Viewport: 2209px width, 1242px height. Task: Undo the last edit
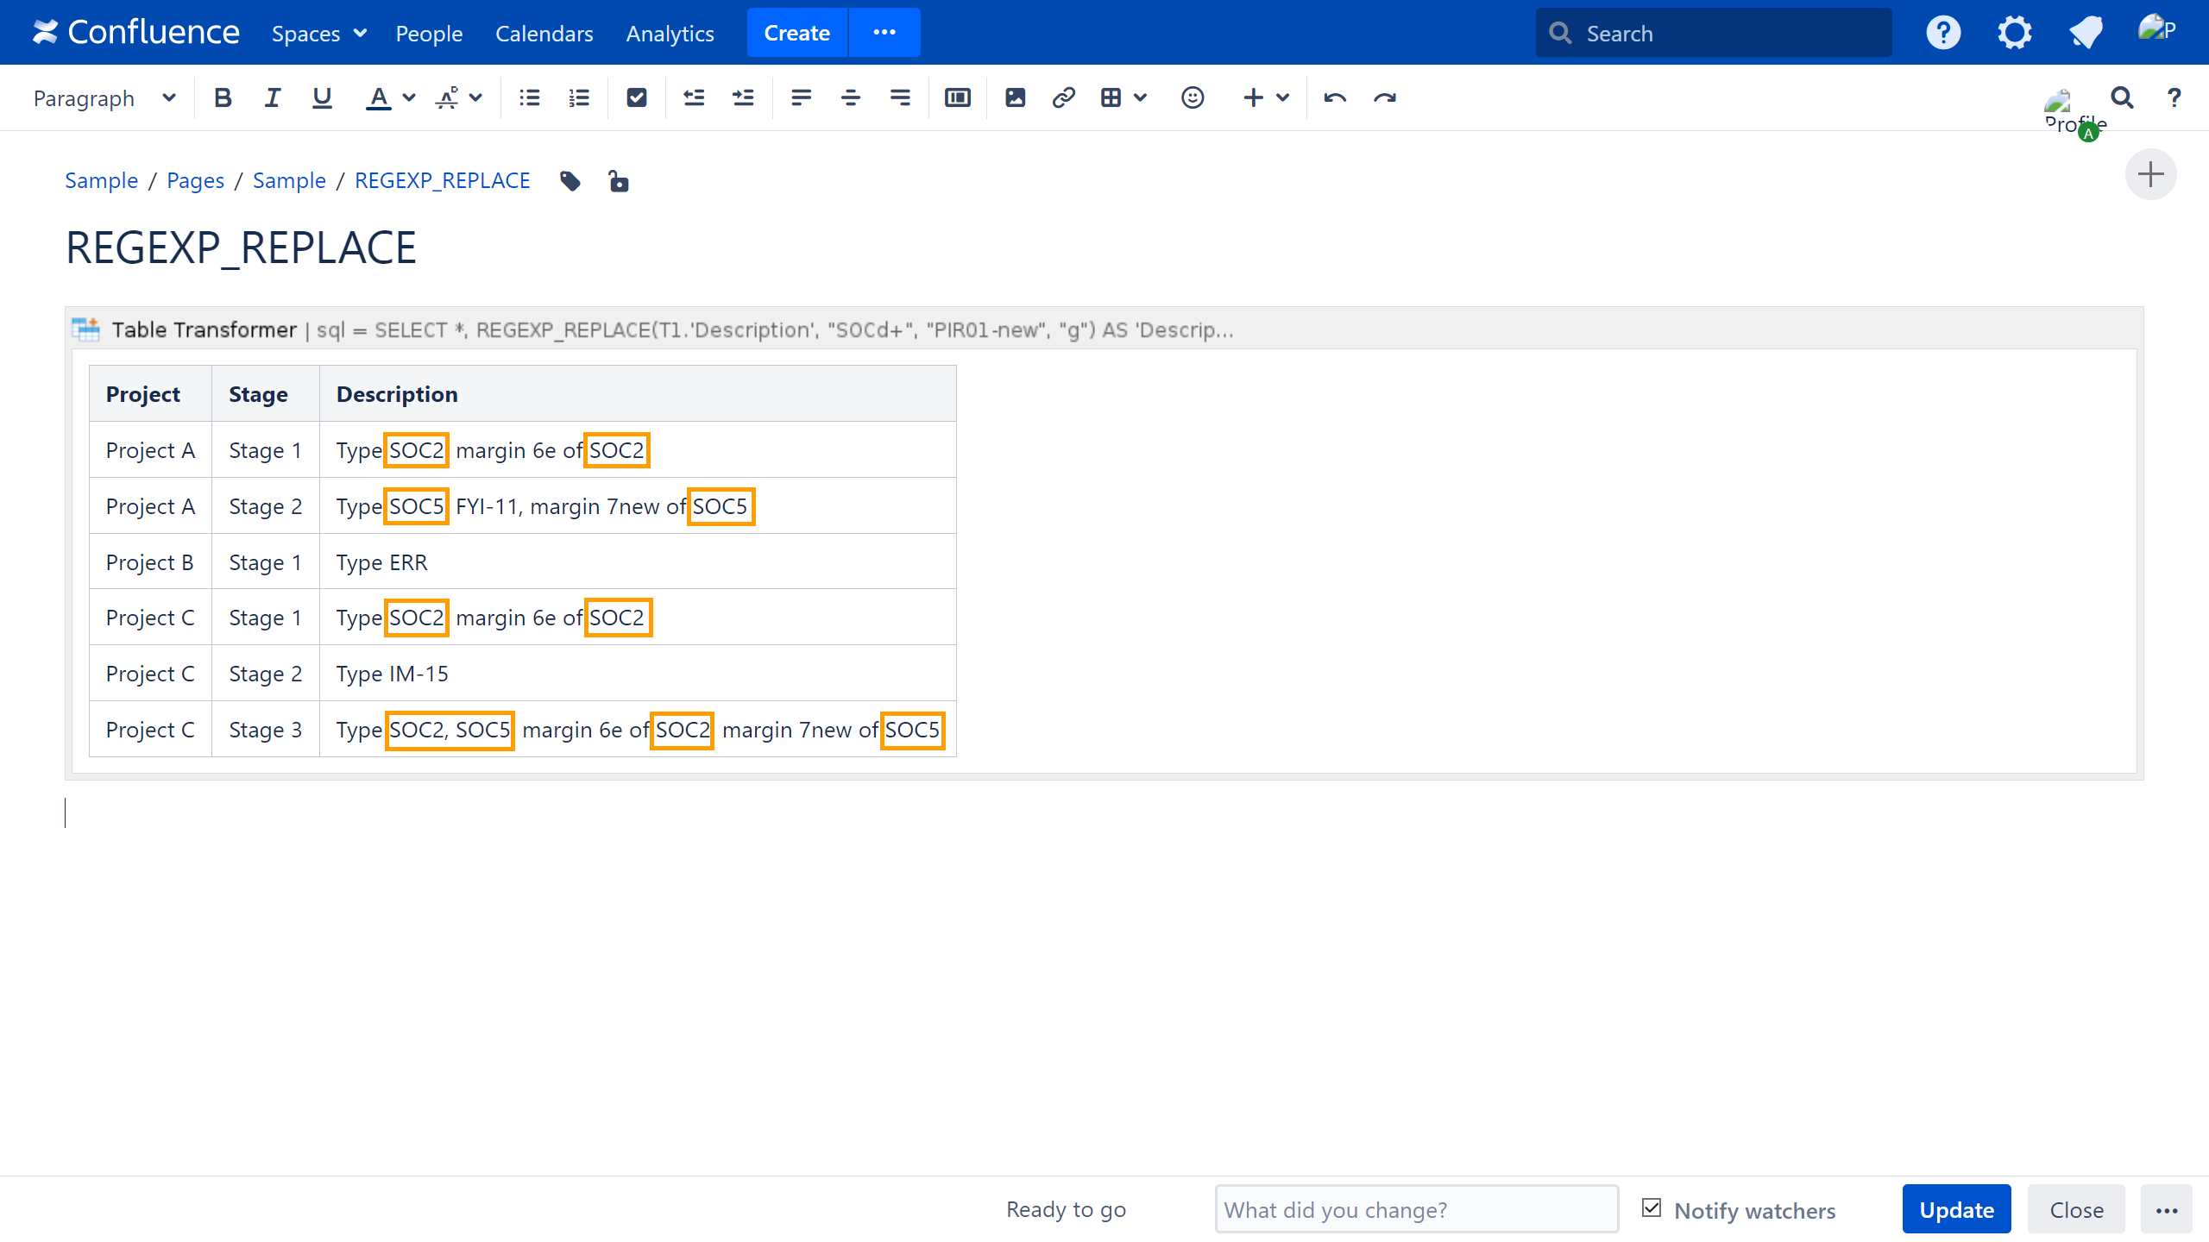pos(1335,98)
